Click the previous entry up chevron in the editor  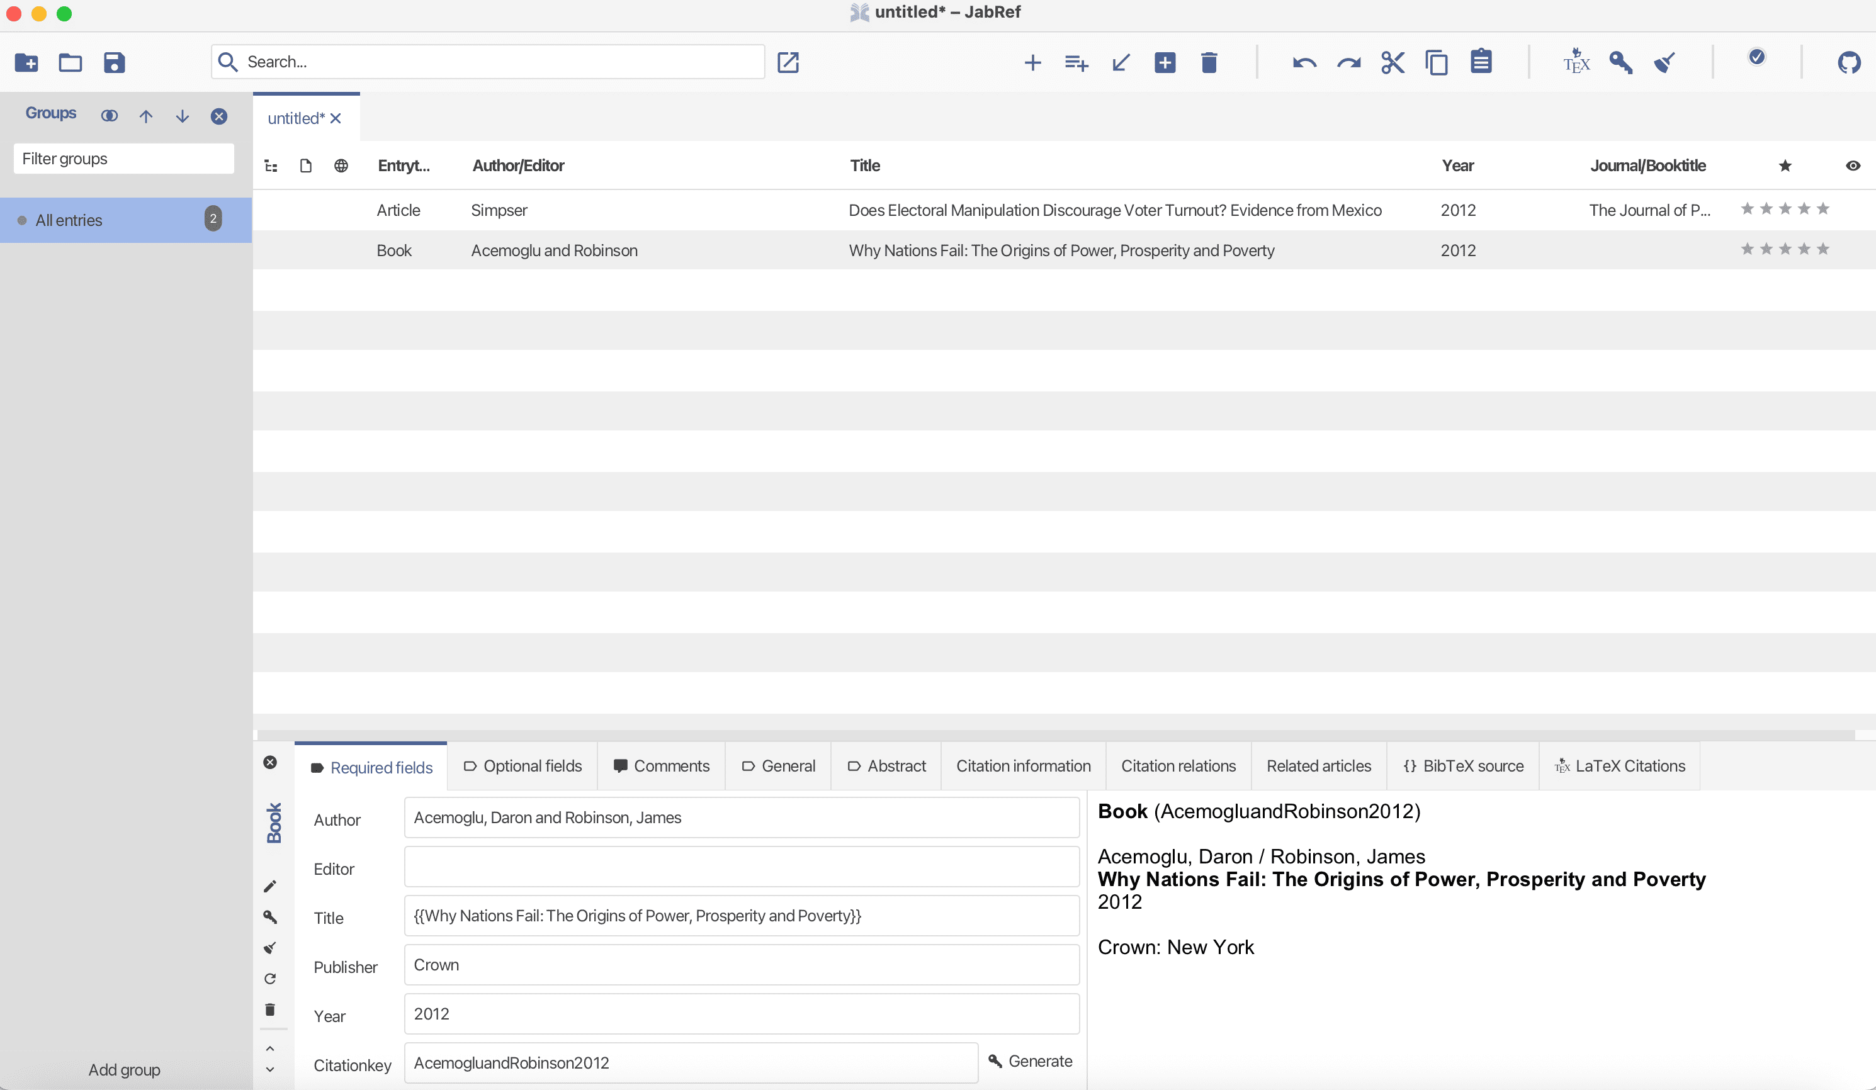(270, 1049)
